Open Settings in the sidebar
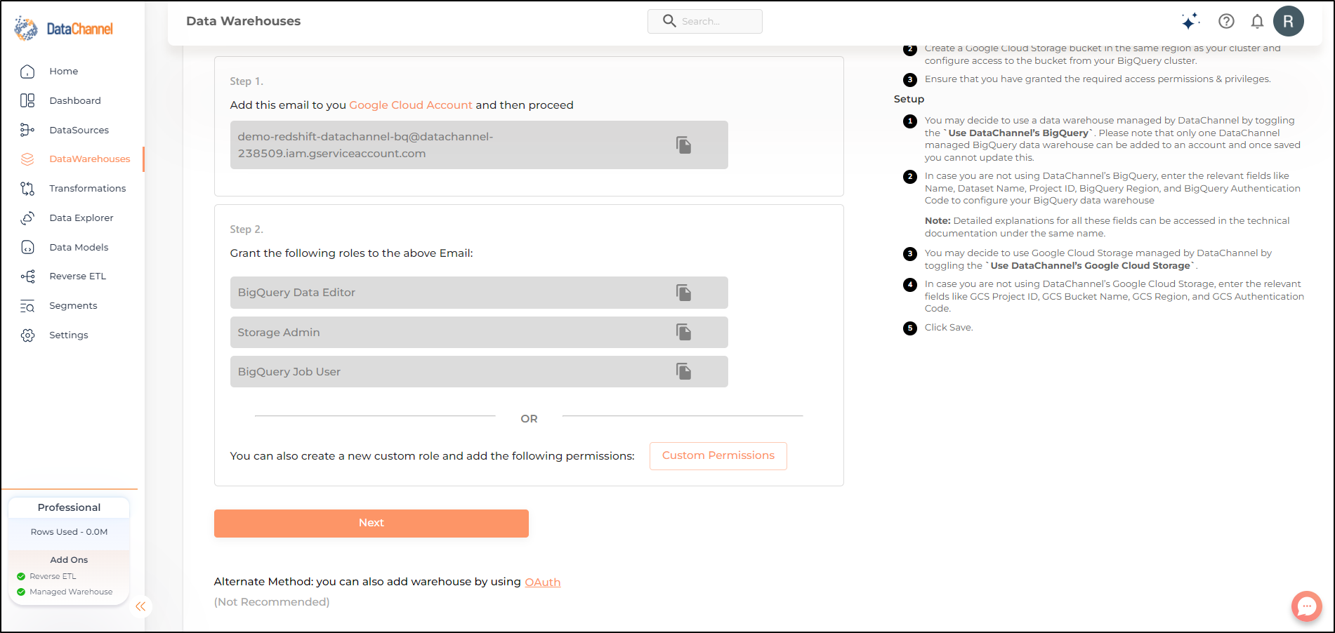The height and width of the screenshot is (633, 1335). (69, 335)
